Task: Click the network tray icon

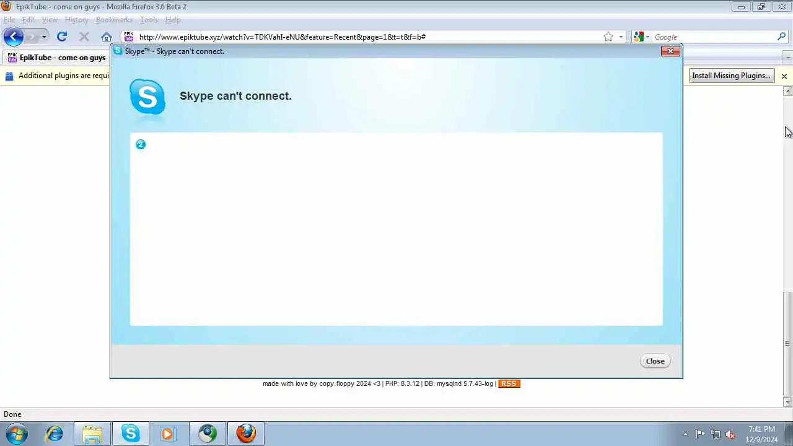Action: point(716,434)
